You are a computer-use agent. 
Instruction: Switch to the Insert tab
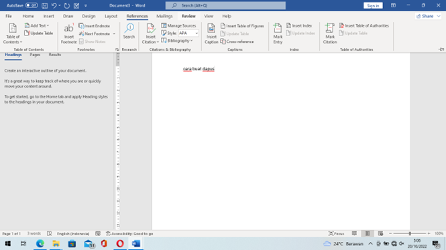click(49, 16)
